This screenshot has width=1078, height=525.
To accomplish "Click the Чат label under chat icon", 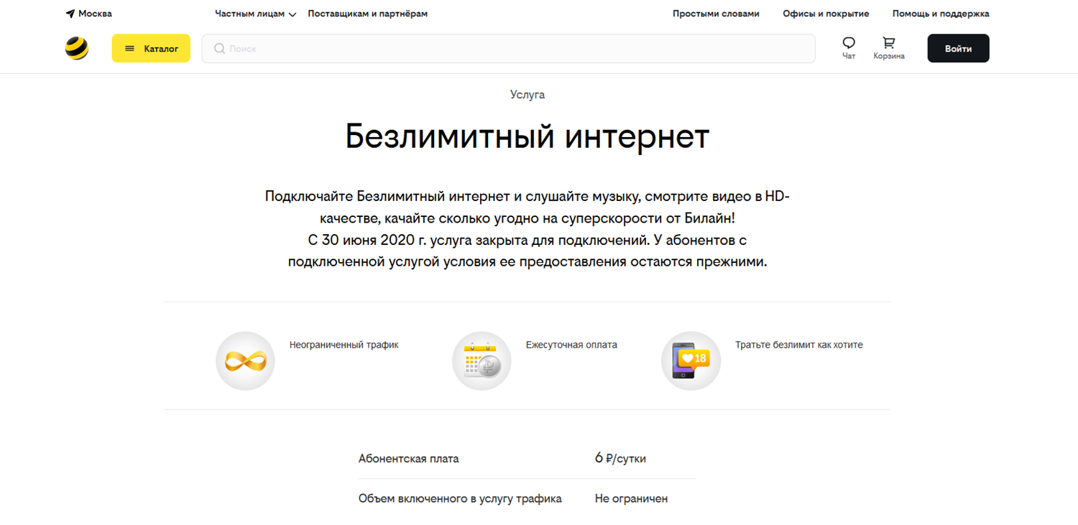I will (x=849, y=56).
